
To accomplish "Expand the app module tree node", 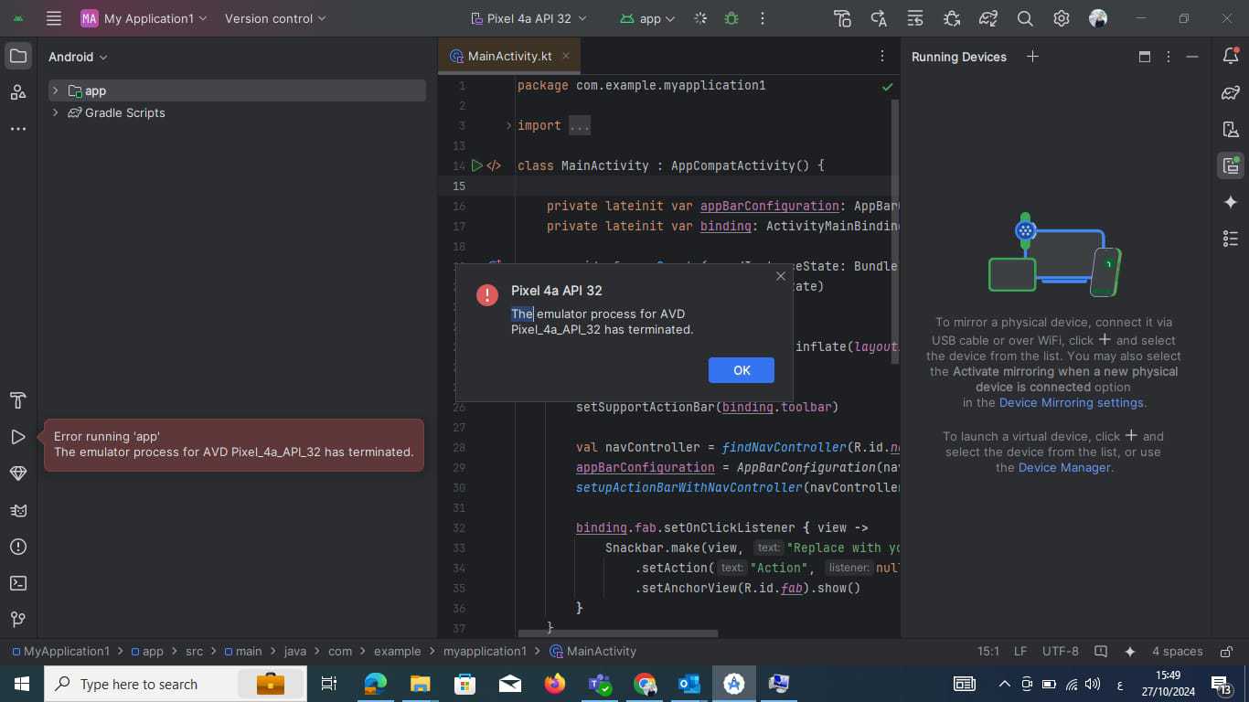I will pyautogui.click(x=56, y=90).
